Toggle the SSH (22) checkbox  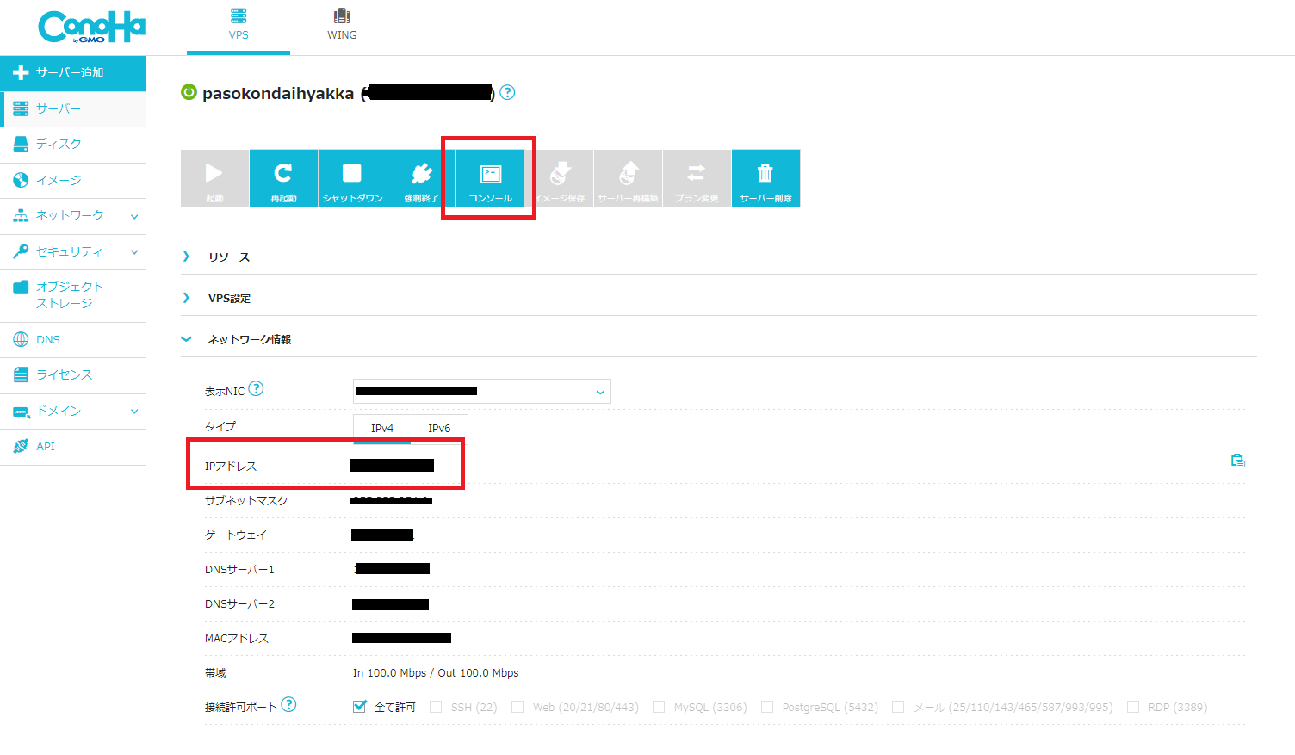click(x=436, y=707)
